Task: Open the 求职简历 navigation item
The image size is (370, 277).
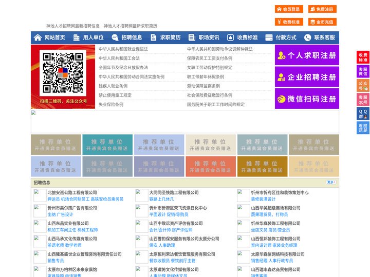Action: tap(171, 37)
